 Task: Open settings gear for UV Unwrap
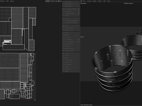point(79,11)
